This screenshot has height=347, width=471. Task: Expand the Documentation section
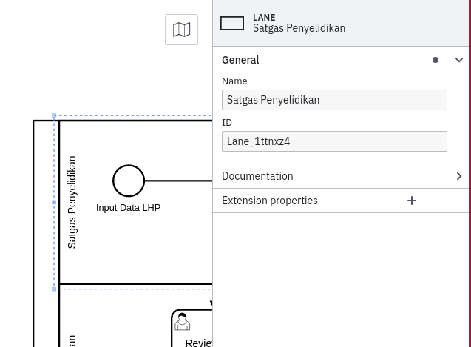[x=340, y=176]
